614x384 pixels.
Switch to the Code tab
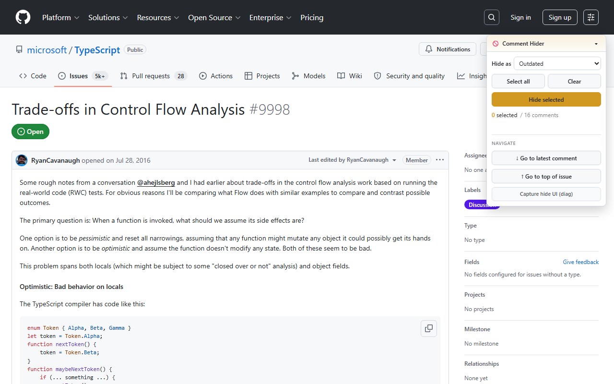coord(33,76)
